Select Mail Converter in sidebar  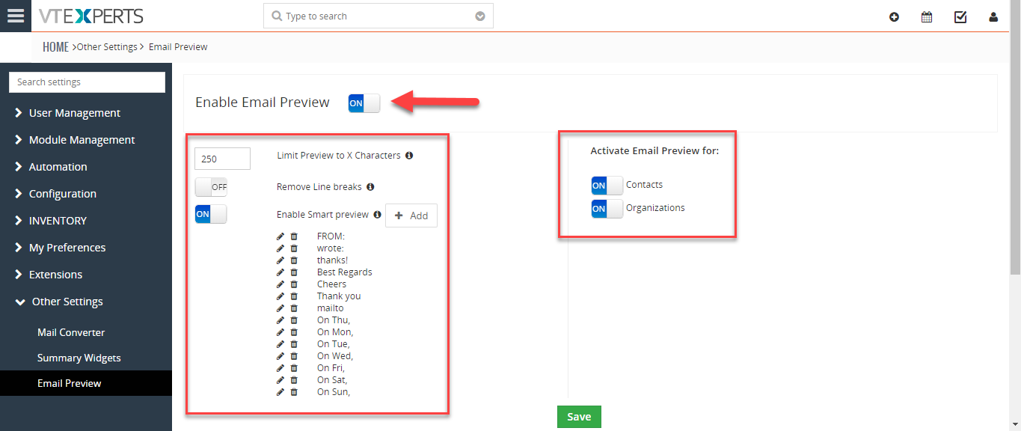tap(71, 332)
